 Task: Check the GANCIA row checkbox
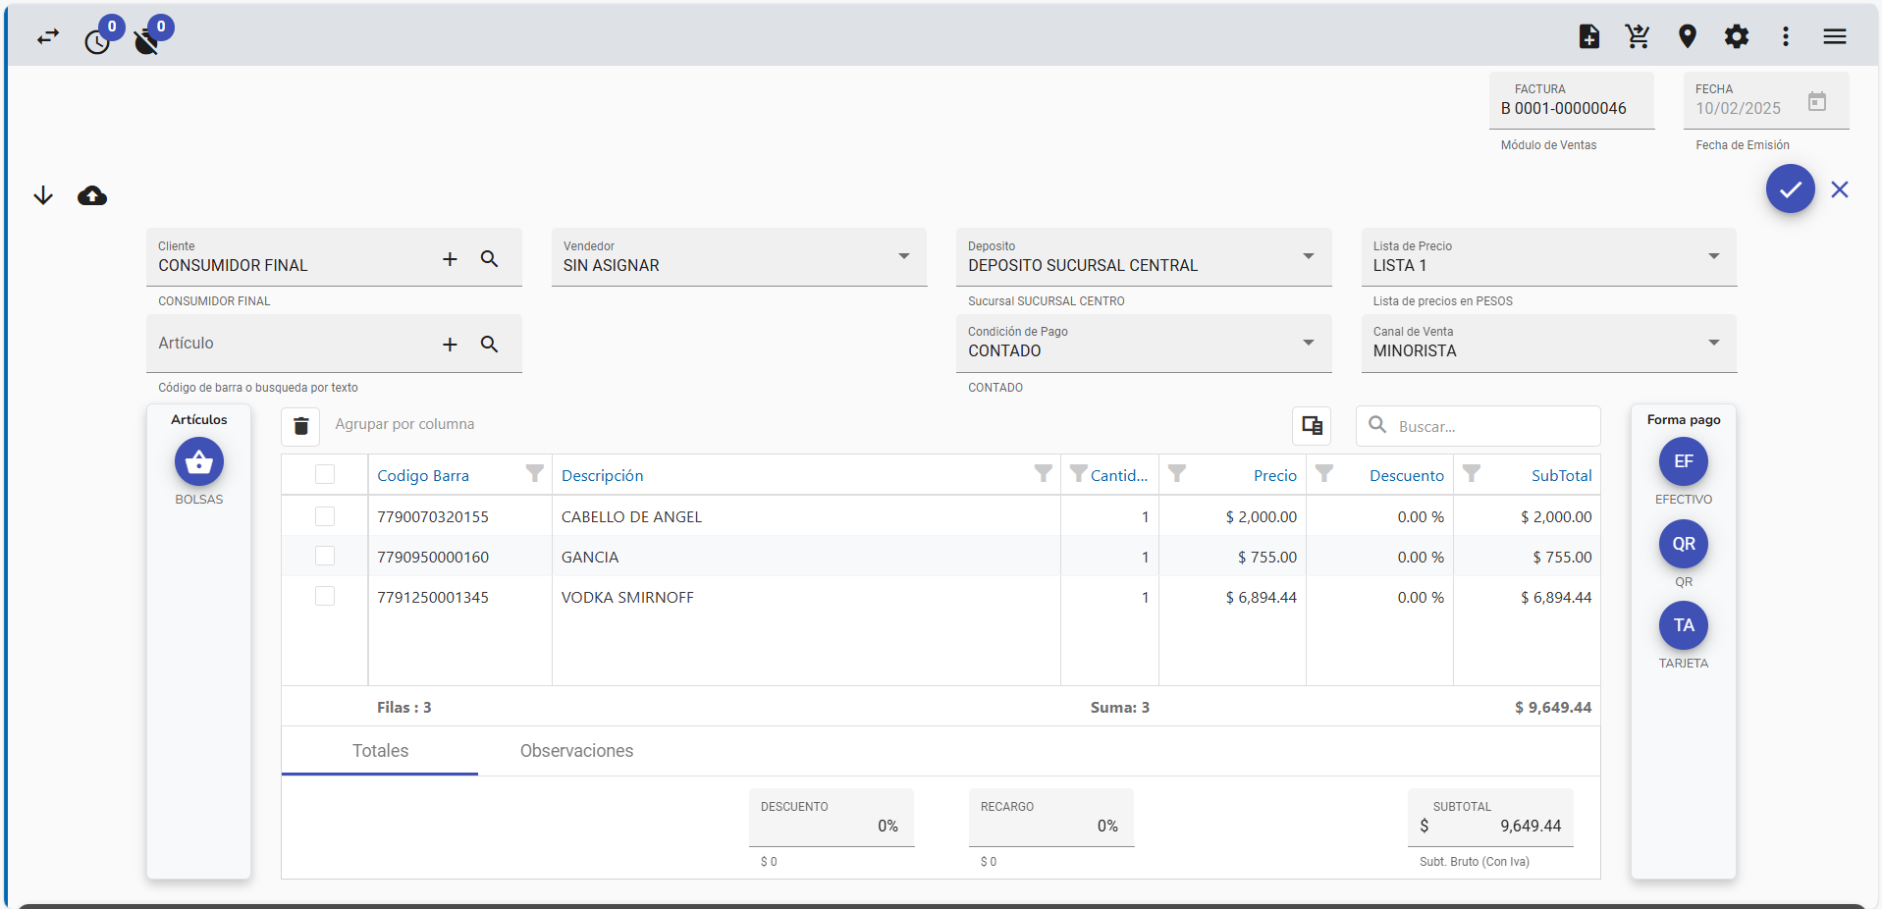click(x=325, y=557)
